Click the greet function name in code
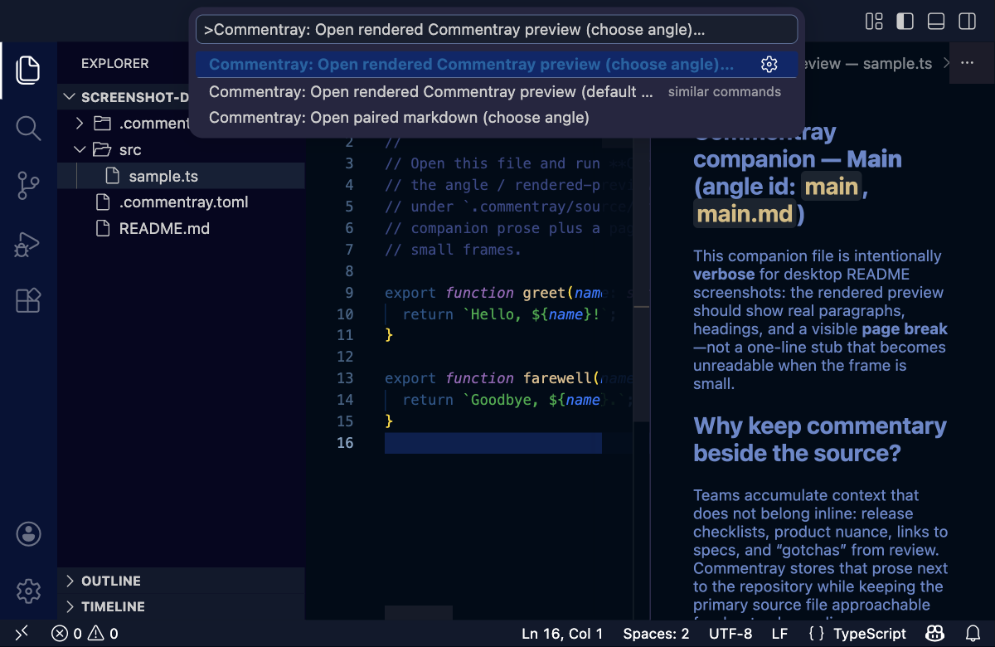The height and width of the screenshot is (647, 995). pyautogui.click(x=544, y=293)
